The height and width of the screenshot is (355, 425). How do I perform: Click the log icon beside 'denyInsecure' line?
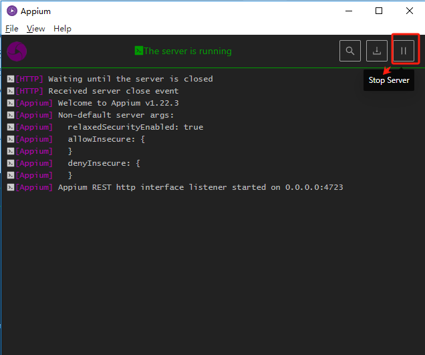pyautogui.click(x=11, y=163)
